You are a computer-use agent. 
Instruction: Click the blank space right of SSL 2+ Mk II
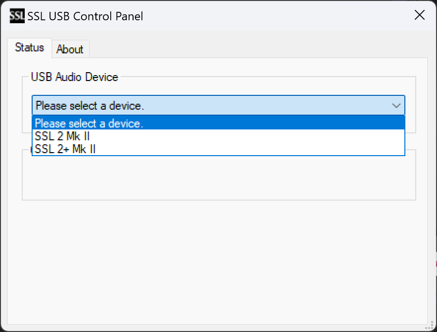250,149
